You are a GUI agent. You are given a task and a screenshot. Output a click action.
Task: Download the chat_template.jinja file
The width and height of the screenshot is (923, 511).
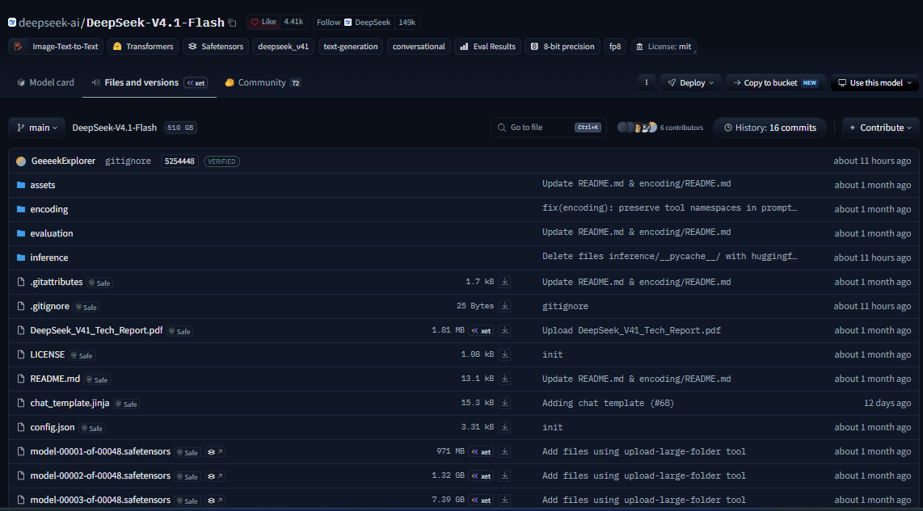coord(504,403)
